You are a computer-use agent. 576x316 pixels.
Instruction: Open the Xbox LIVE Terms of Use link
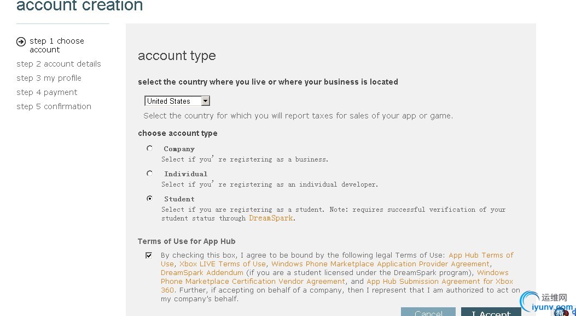tap(223, 264)
